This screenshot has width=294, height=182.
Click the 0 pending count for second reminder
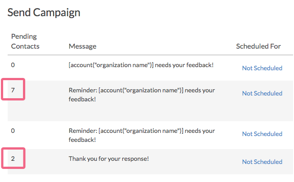pyautogui.click(x=13, y=131)
